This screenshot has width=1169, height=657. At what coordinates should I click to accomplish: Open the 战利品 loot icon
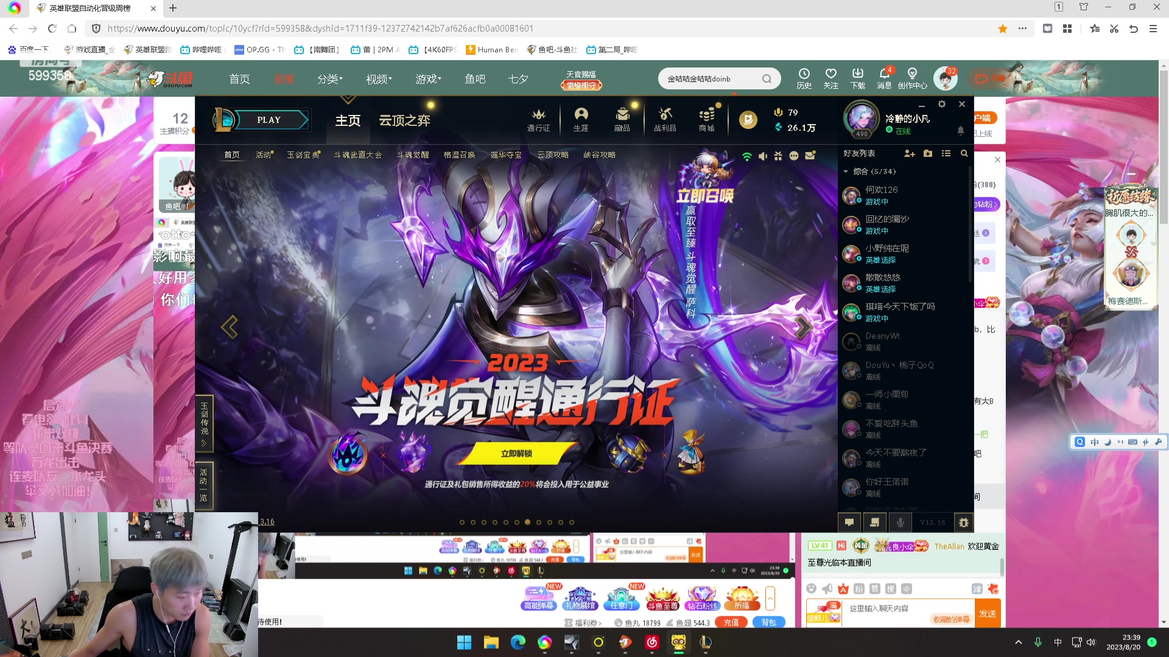(x=665, y=120)
